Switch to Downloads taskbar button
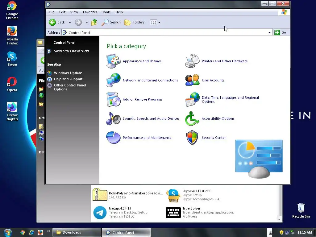This screenshot has width=316, height=237. (x=77, y=232)
